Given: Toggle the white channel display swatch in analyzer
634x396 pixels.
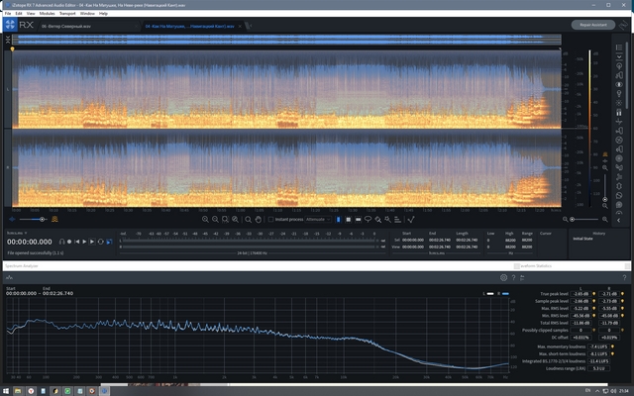Looking at the screenshot, I should click(x=491, y=294).
